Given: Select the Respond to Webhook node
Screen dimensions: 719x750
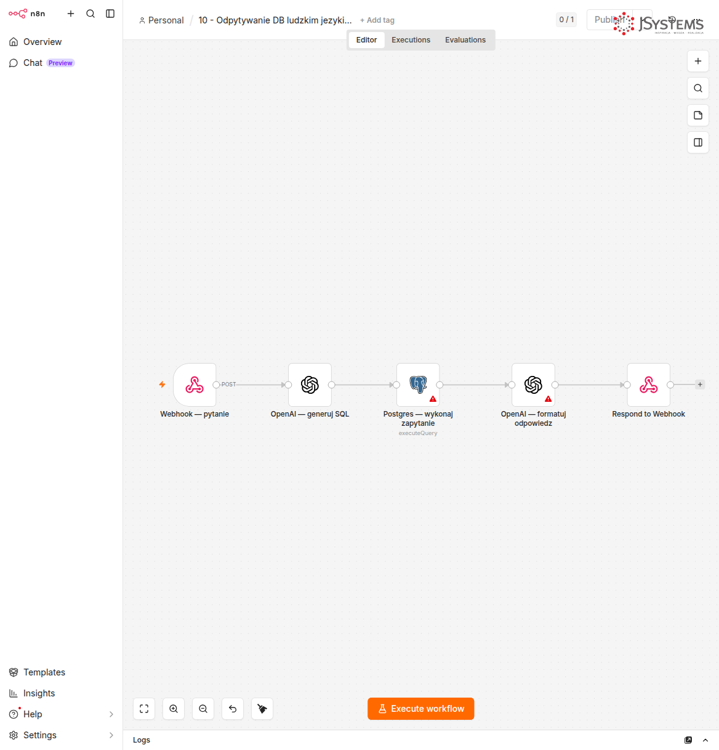Looking at the screenshot, I should [648, 385].
